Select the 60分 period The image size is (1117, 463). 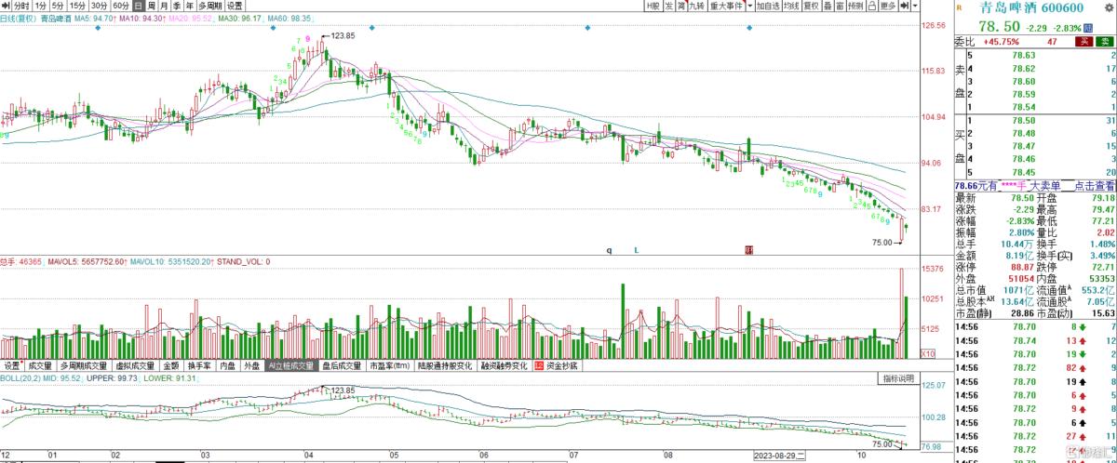pos(121,6)
